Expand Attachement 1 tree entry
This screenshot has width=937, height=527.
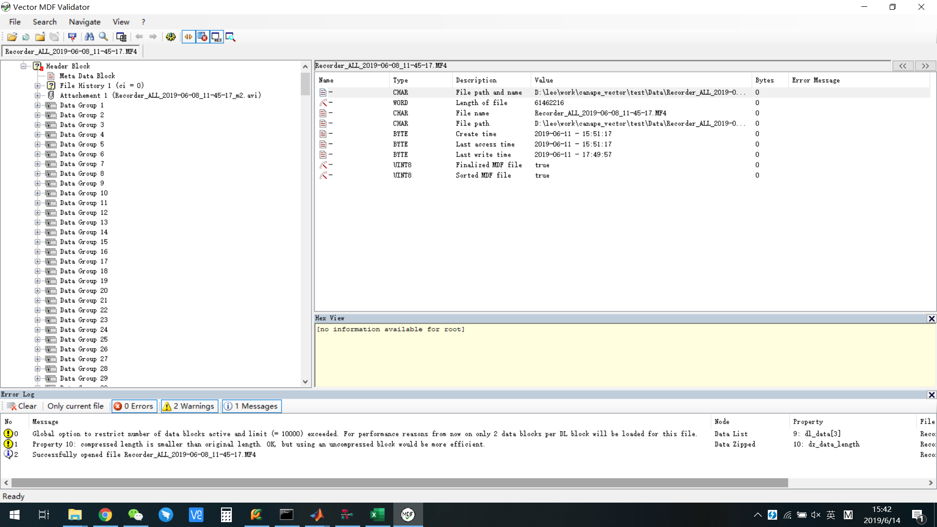(x=38, y=95)
